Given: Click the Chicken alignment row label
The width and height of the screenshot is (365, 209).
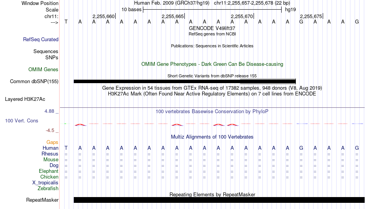Looking at the screenshot, I should pyautogui.click(x=49, y=177).
